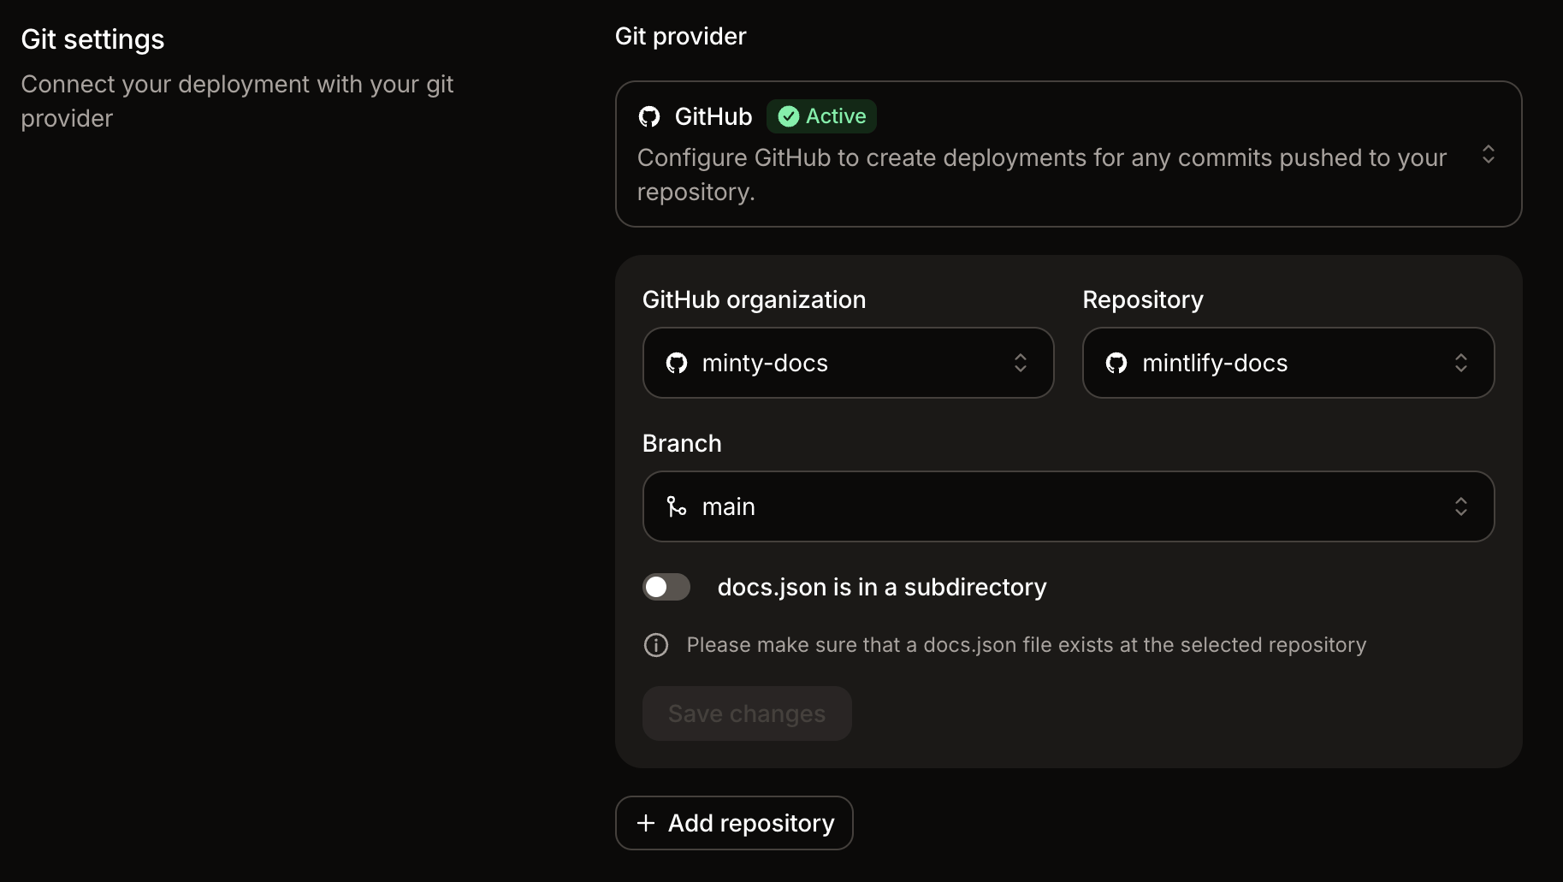Image resolution: width=1563 pixels, height=882 pixels.
Task: Click chevrons on the organization dropdown
Action: [x=1021, y=363]
